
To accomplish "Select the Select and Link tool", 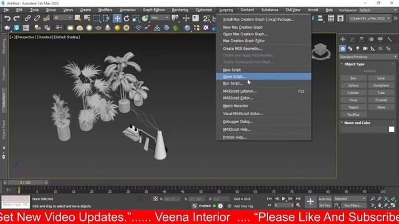I will point(27,18).
